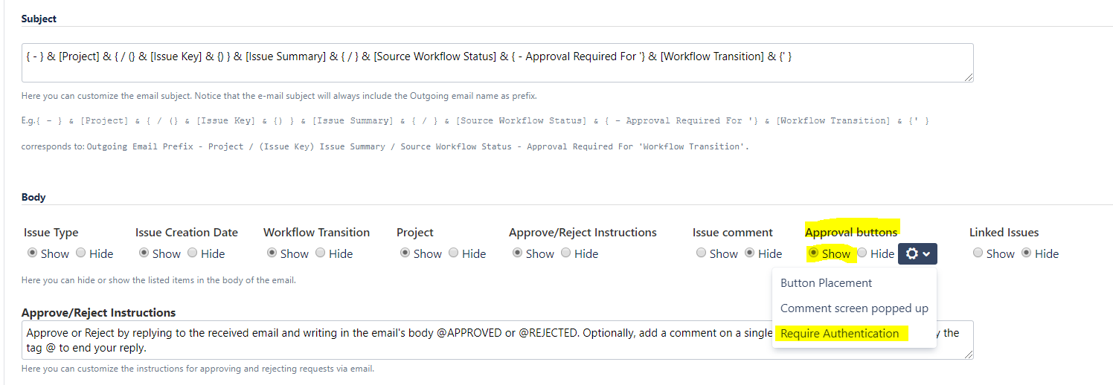Select Show for Issue Creation Date

pyautogui.click(x=144, y=253)
